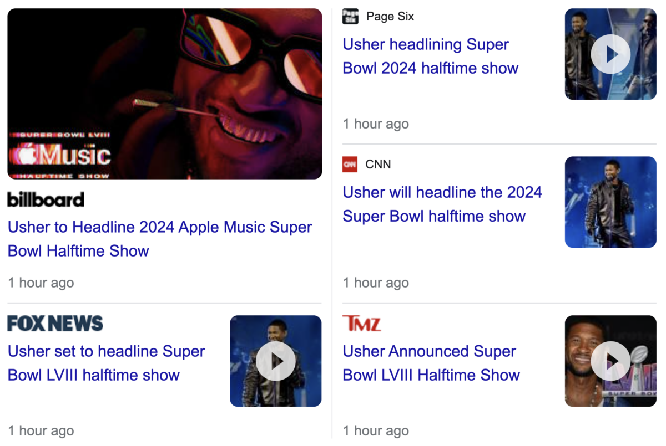Click the billboard logo
Viewport: 666px width, 446px height.
coord(46,199)
